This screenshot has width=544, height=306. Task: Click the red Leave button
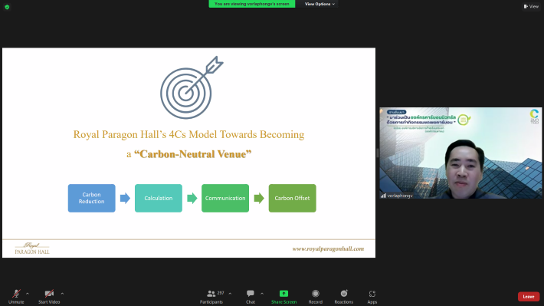[x=529, y=297]
